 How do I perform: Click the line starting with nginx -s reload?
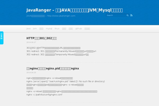(62, 91)
